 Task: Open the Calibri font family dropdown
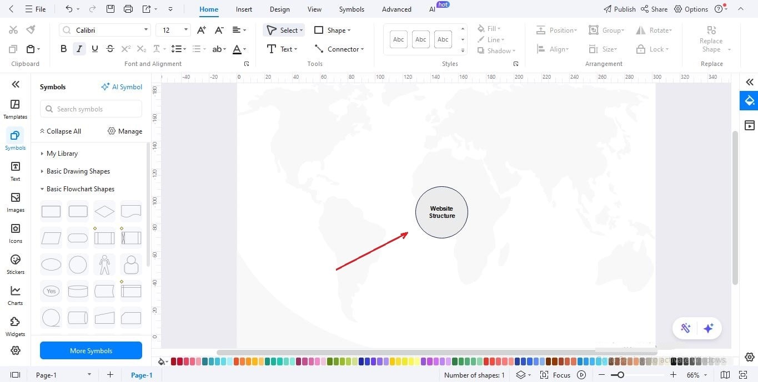tap(146, 30)
